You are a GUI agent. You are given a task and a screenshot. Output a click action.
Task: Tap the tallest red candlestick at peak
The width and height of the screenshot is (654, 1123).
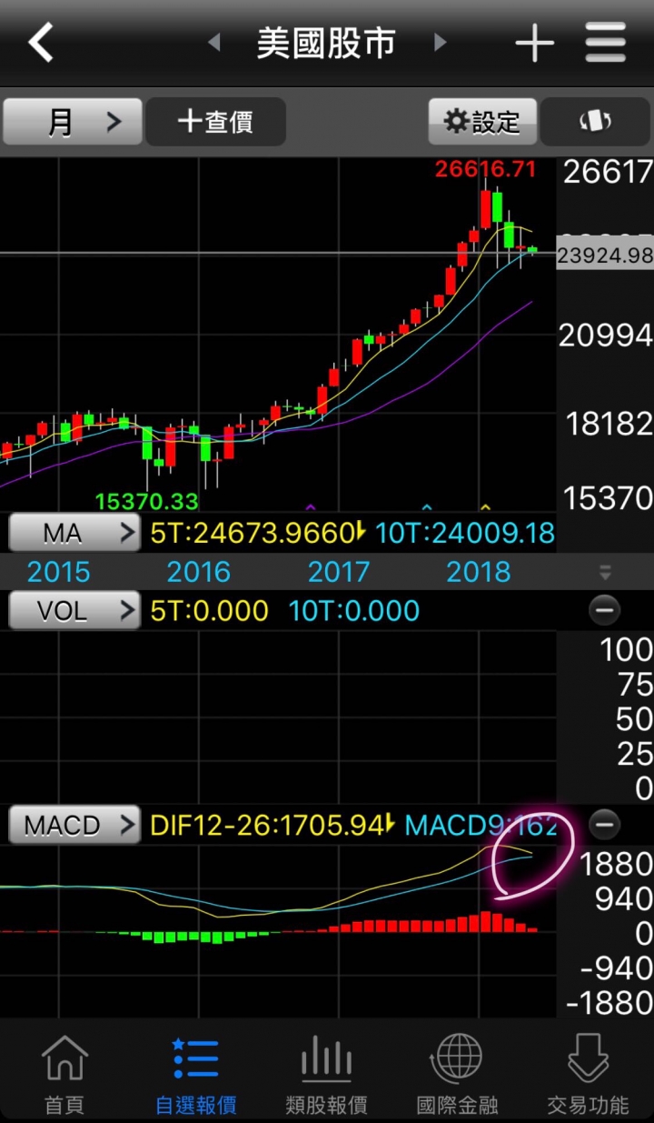tap(485, 208)
